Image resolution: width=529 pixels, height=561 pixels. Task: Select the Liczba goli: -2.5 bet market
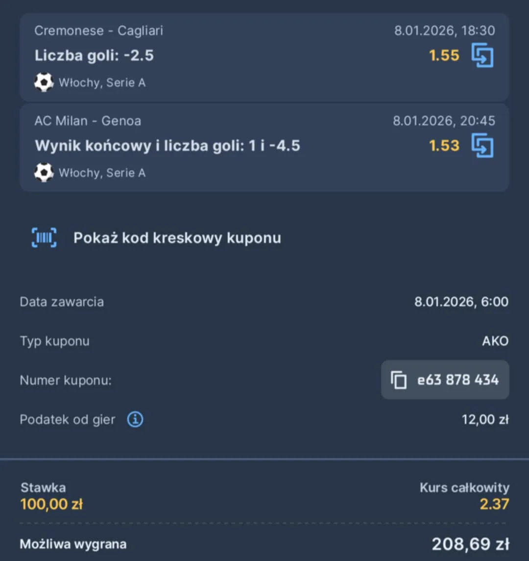[x=95, y=55]
